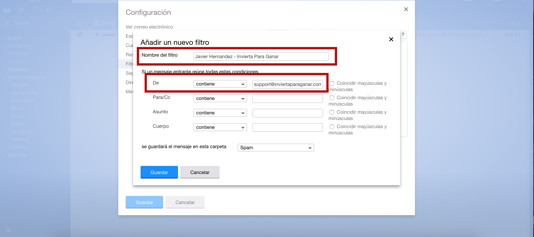Open the De condition 'contiene' dropdown
Image resolution: width=534 pixels, height=237 pixels.
tap(220, 84)
